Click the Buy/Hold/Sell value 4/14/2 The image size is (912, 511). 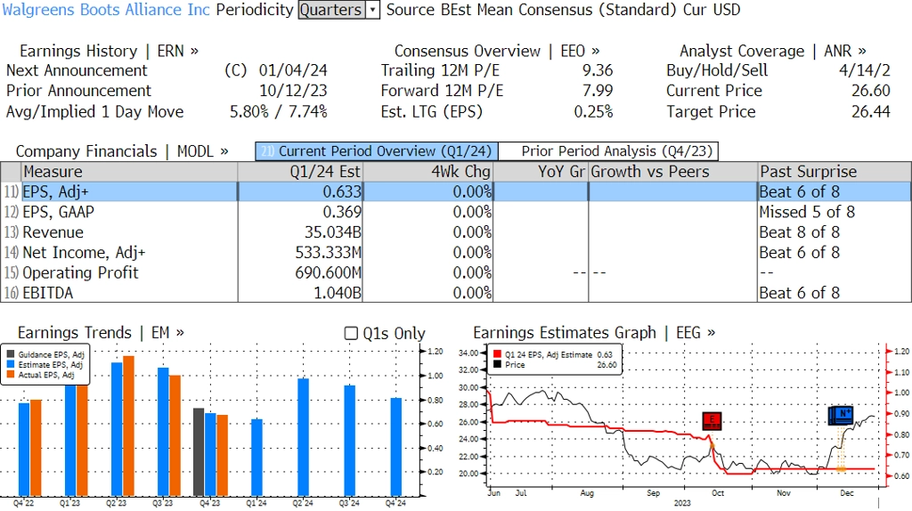coord(864,70)
